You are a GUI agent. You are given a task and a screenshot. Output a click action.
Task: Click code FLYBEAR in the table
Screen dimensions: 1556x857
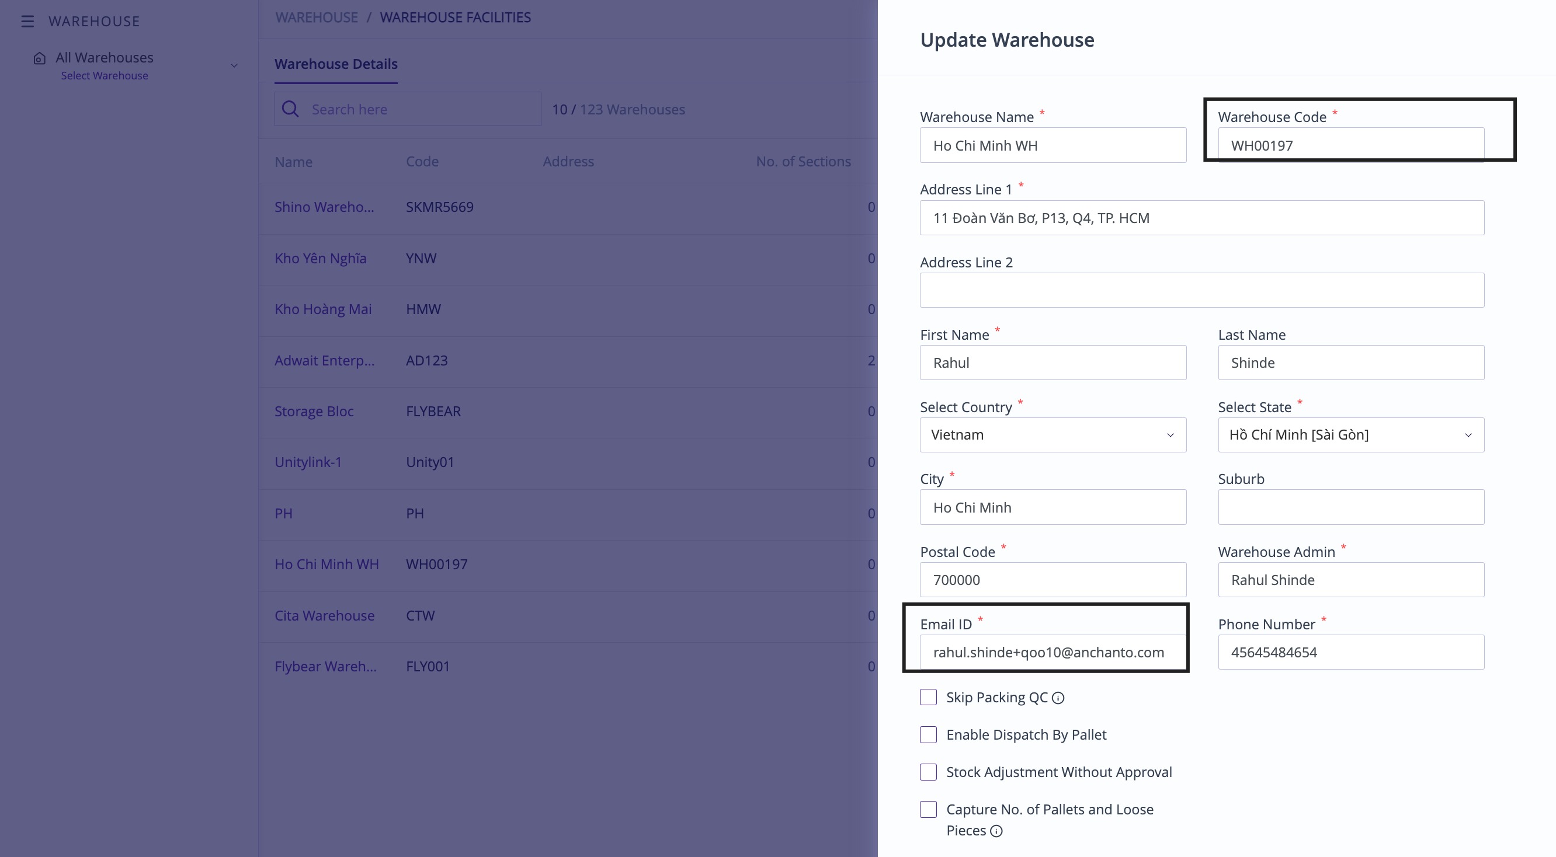point(433,411)
